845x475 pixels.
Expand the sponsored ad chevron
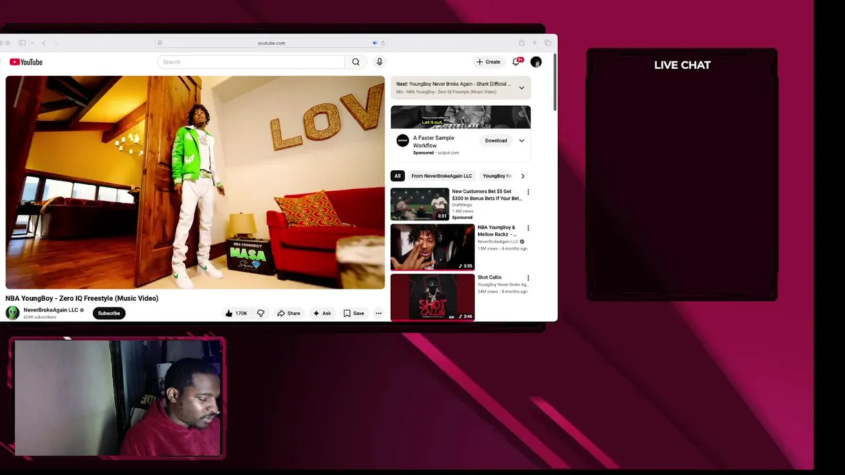coord(522,141)
